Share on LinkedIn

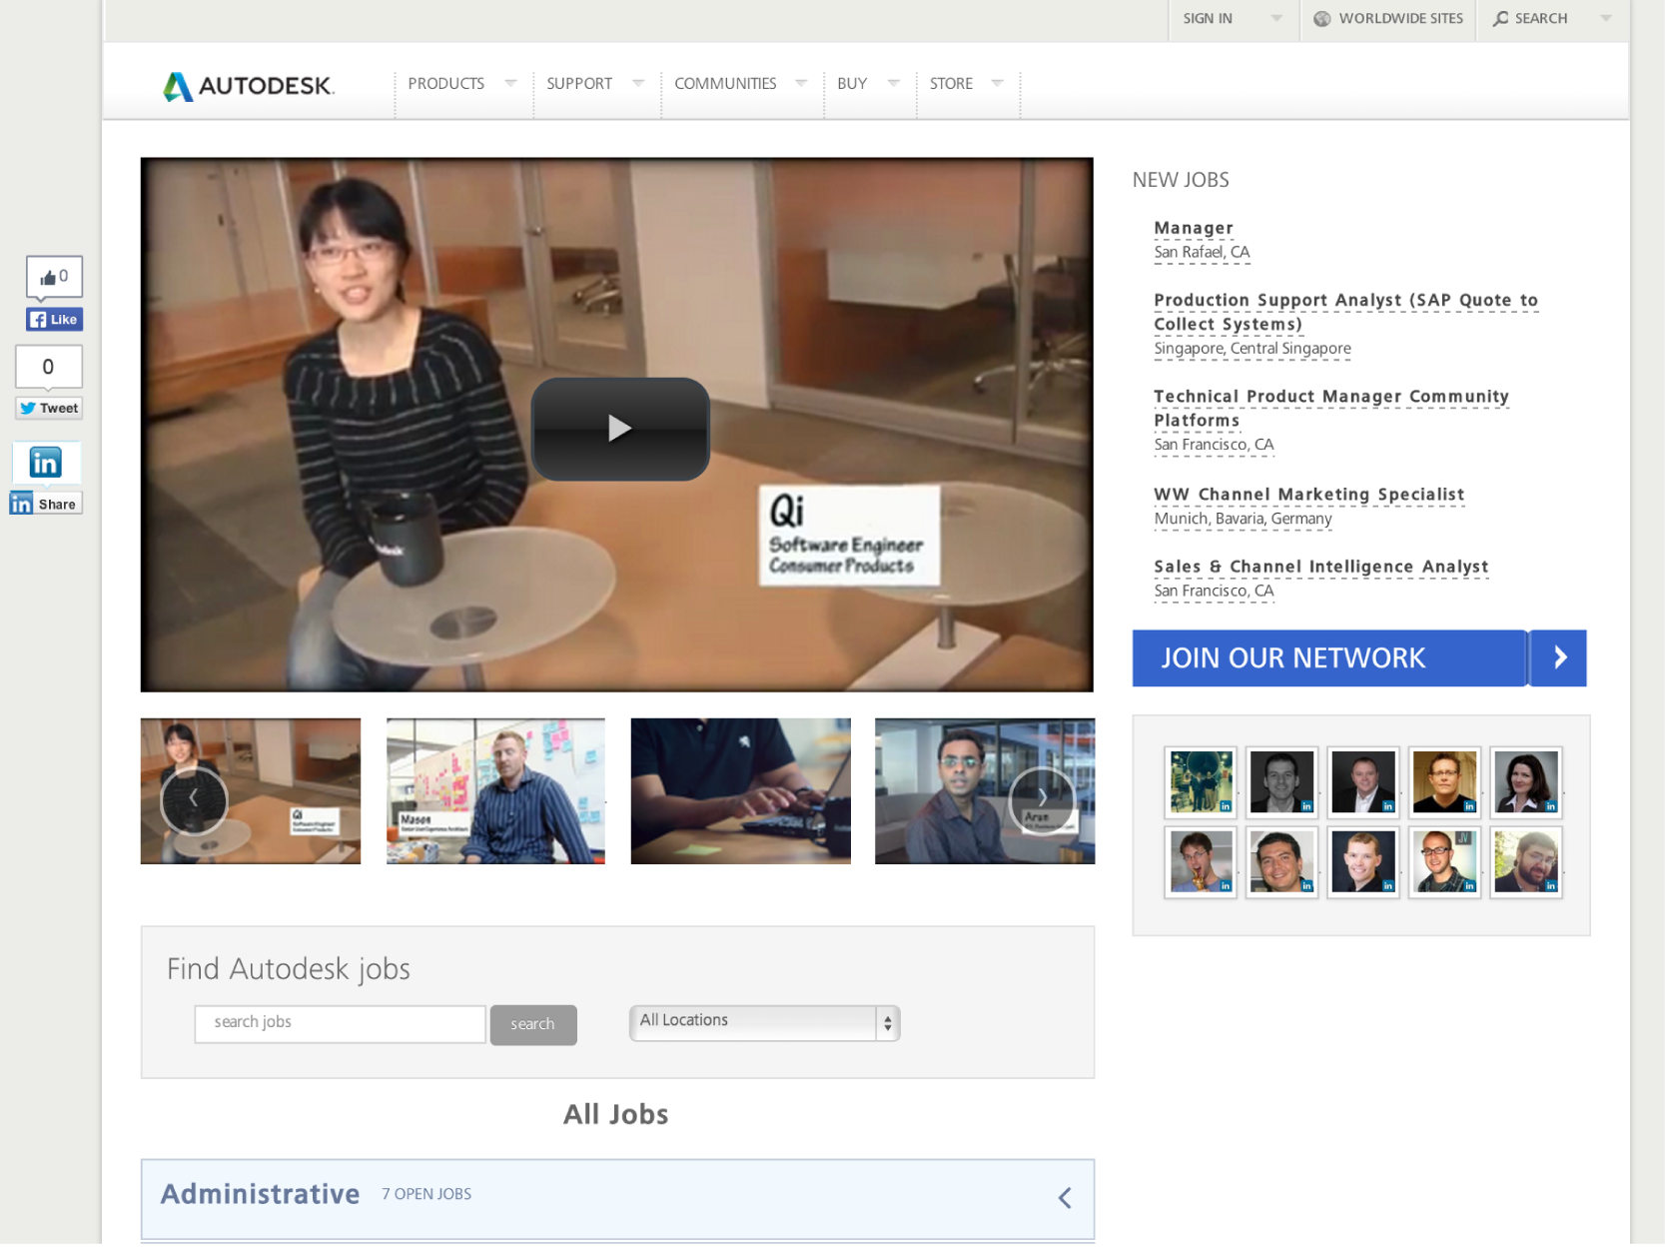46,504
